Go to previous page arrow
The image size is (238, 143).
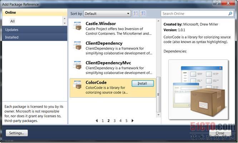pyautogui.click(x=97, y=121)
